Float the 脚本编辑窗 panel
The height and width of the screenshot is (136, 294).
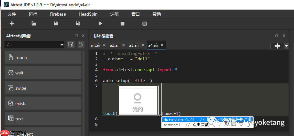tap(277, 36)
